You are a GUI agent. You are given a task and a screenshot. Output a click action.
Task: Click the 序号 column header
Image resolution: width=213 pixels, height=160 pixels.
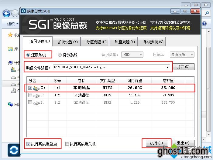point(57,81)
